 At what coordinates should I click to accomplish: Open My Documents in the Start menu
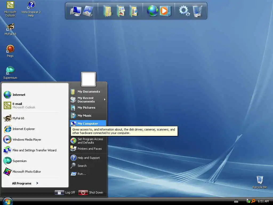pyautogui.click(x=88, y=92)
